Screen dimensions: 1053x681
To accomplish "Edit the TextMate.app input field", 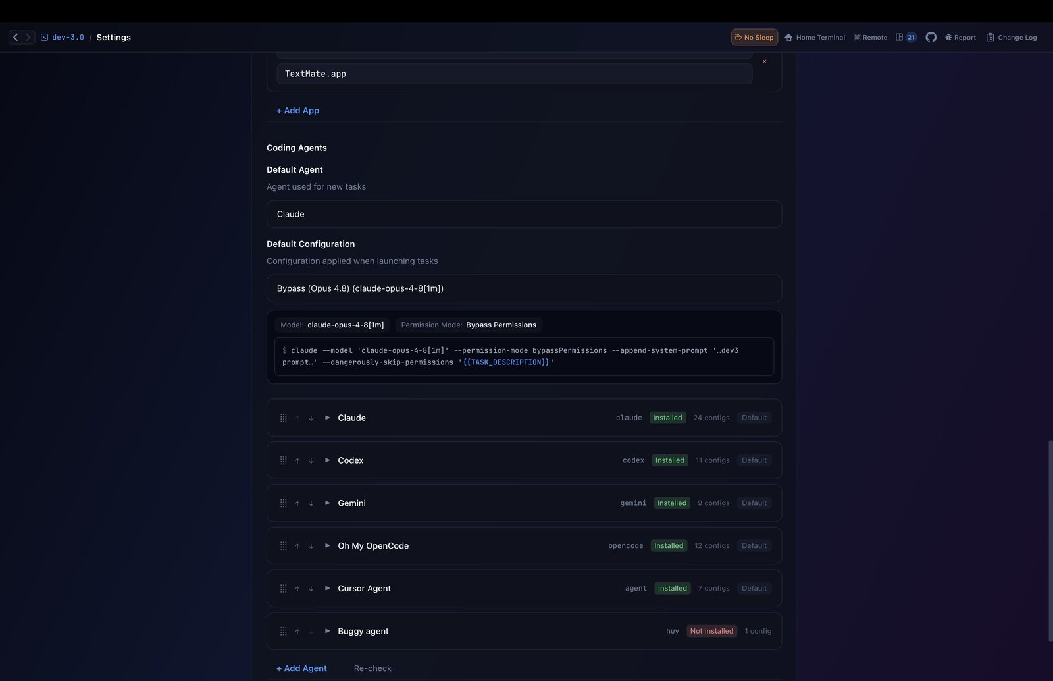I will (x=515, y=74).
